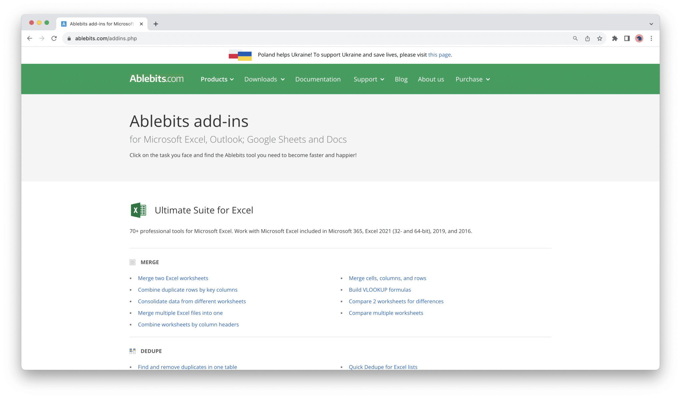Expand the Purchase dropdown menu

(x=473, y=79)
